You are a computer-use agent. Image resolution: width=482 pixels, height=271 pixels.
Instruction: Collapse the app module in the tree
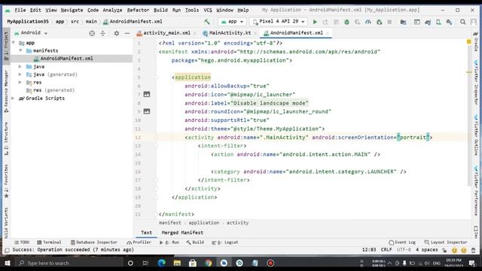point(14,43)
